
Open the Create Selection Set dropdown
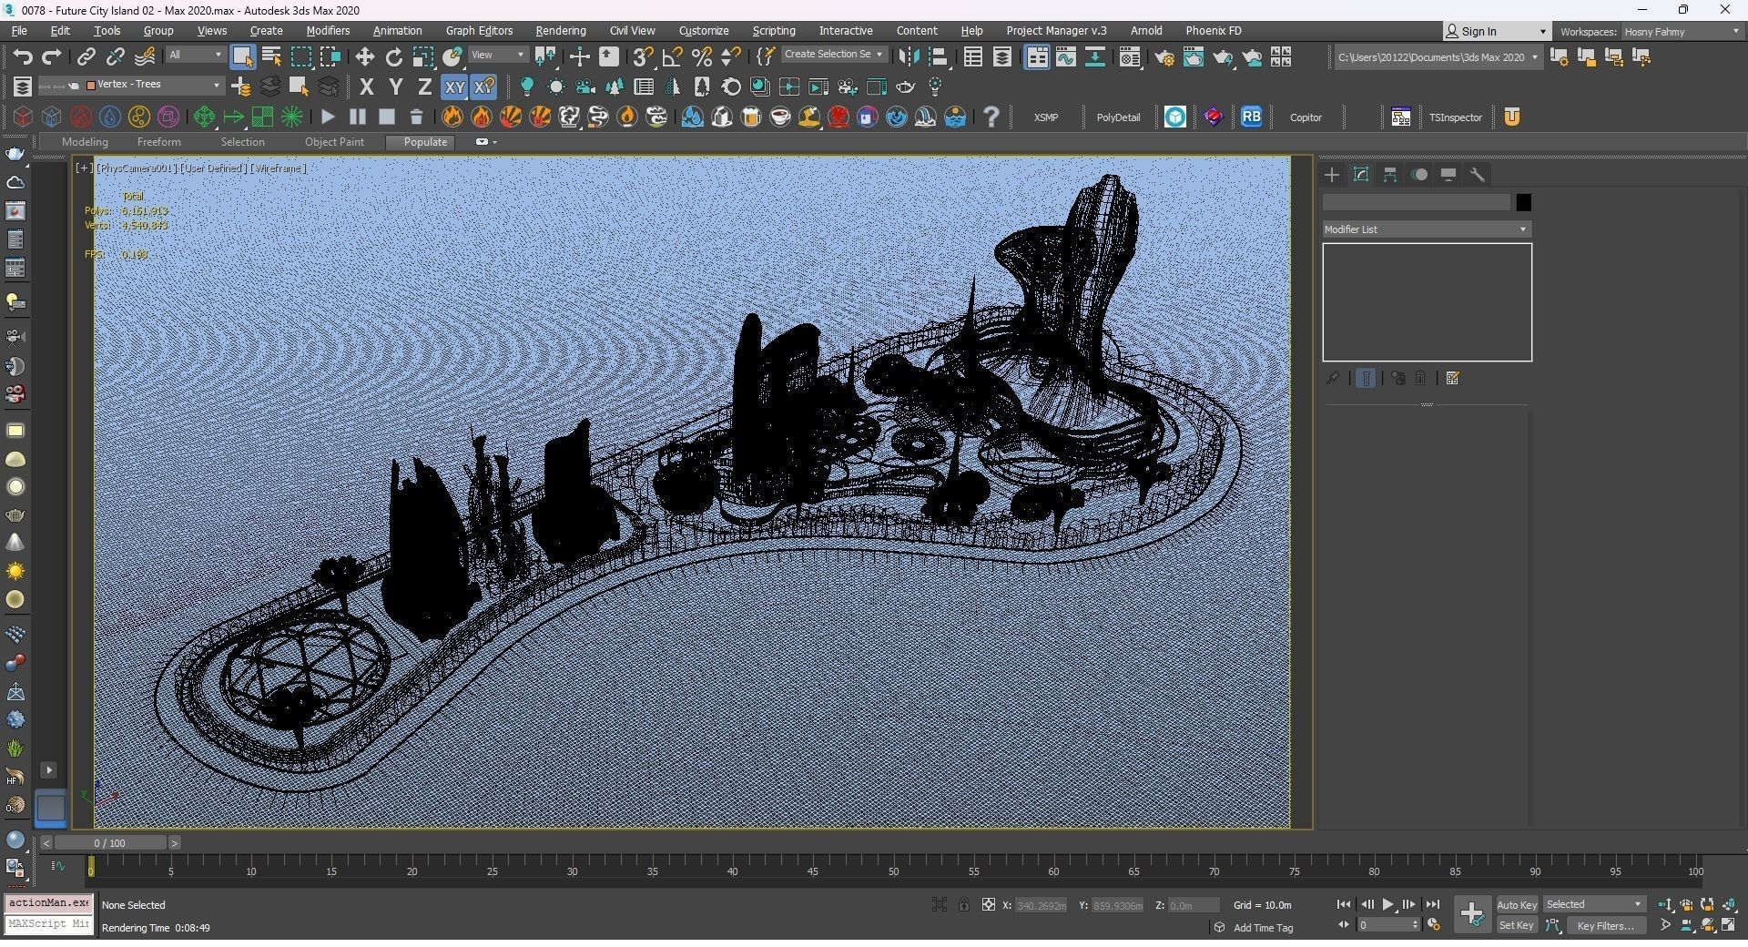click(x=833, y=55)
